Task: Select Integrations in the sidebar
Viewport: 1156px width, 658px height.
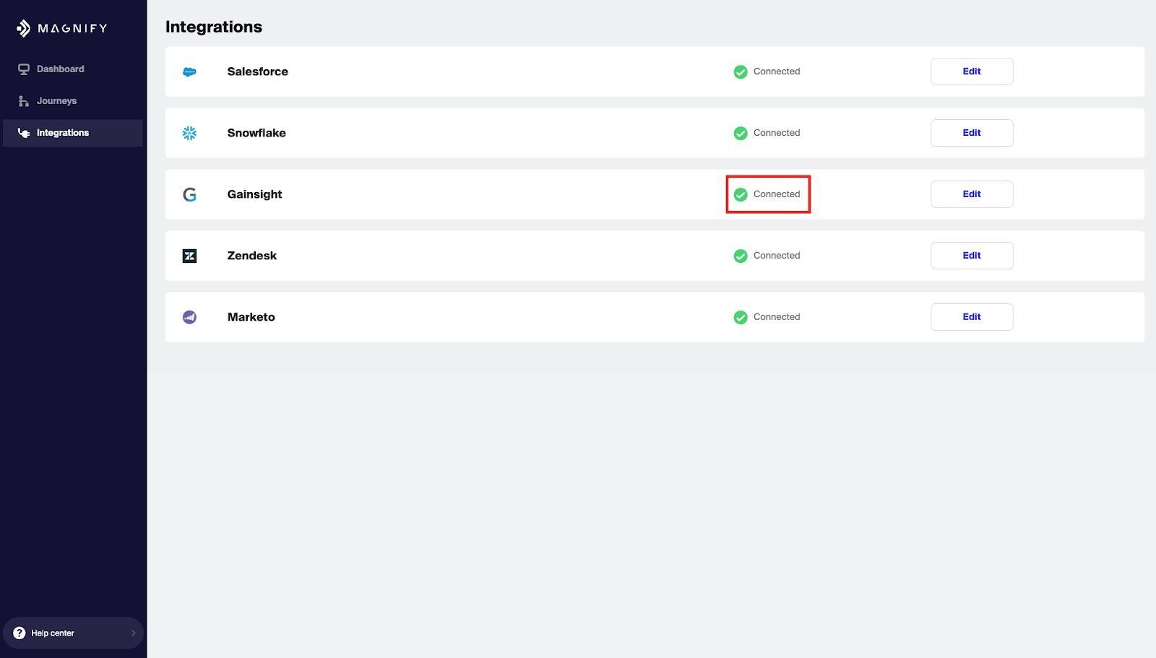Action: 62,133
